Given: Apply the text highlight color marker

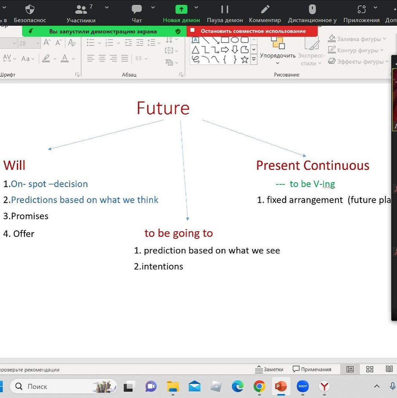Looking at the screenshot, I should (x=46, y=59).
